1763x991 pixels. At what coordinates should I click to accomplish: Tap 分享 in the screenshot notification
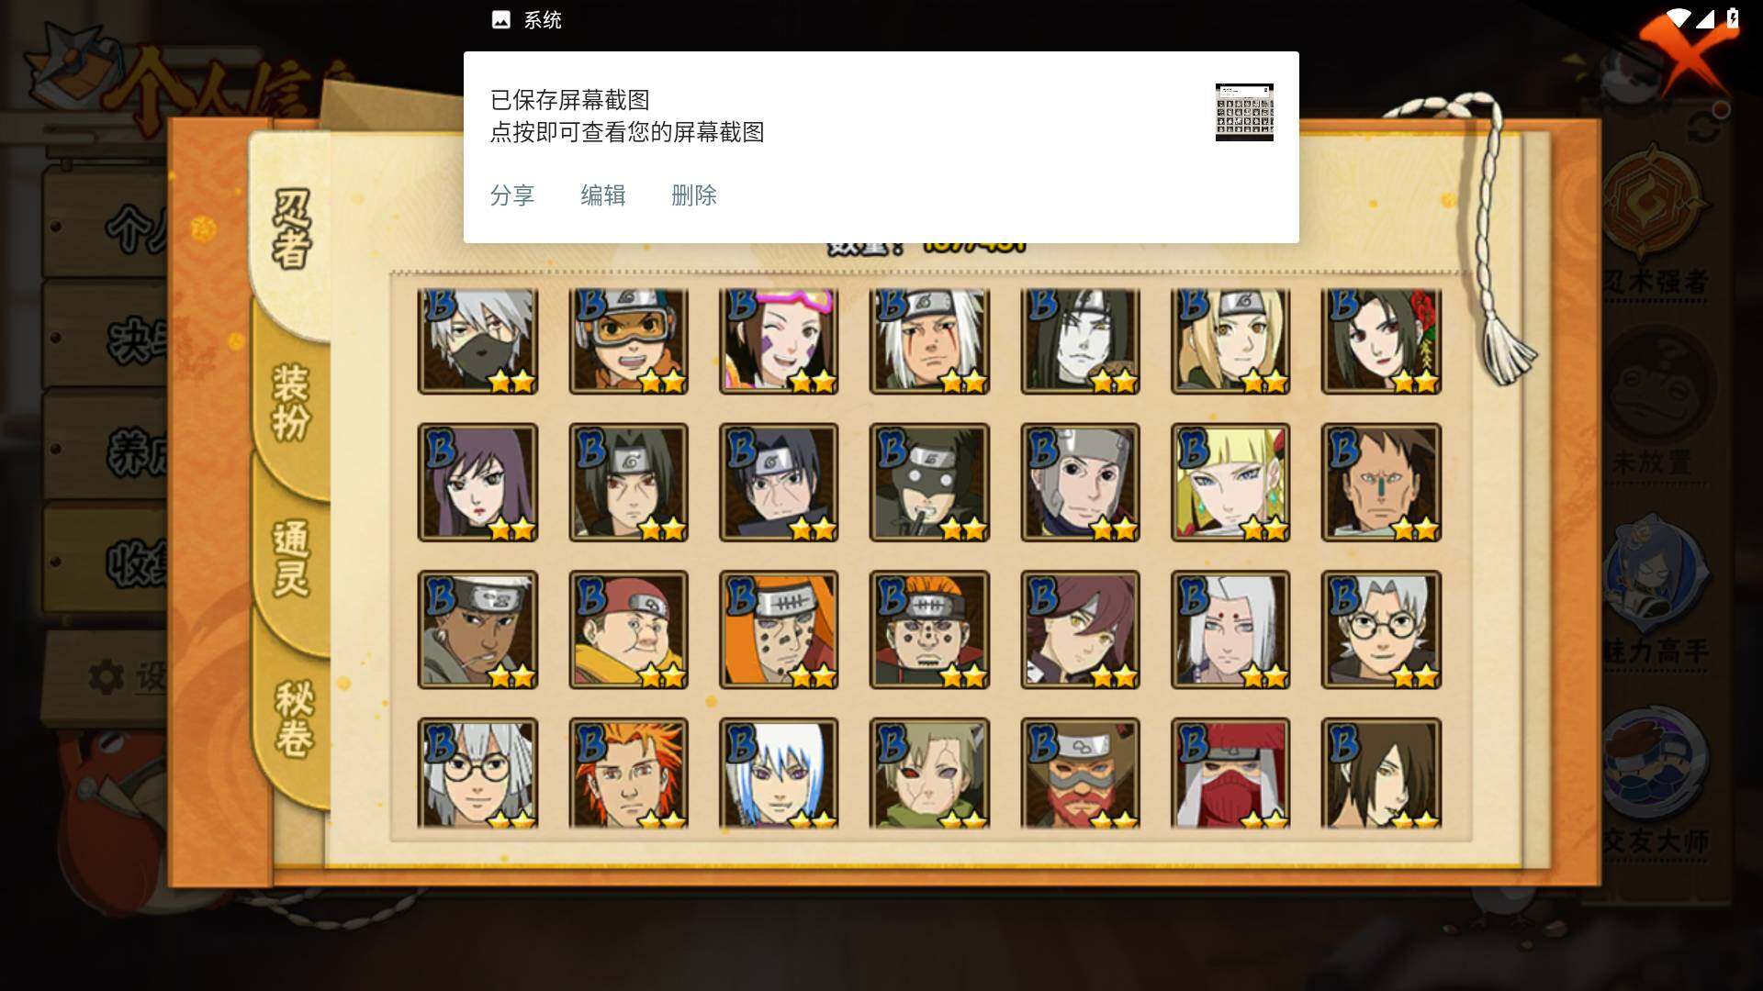(x=512, y=195)
